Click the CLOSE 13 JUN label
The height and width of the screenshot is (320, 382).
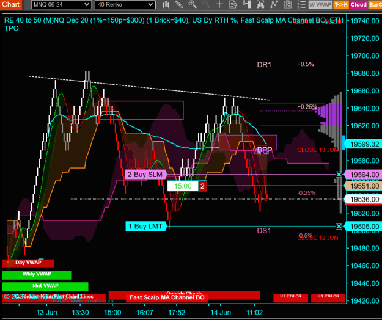[318, 150]
